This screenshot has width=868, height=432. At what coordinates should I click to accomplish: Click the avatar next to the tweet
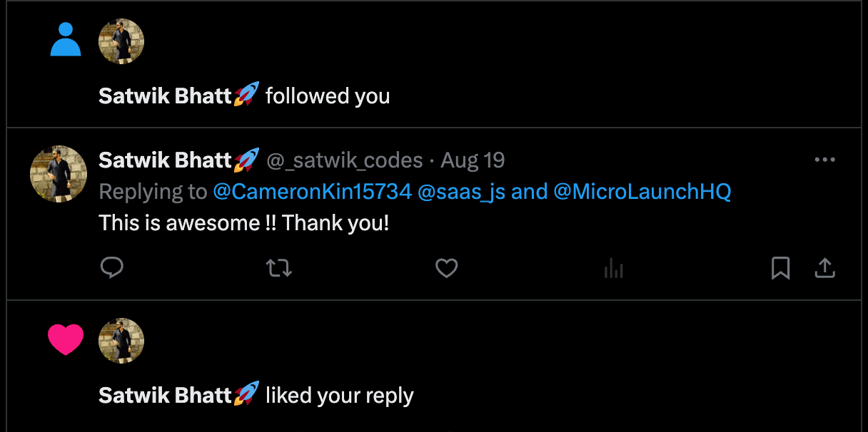click(x=58, y=174)
